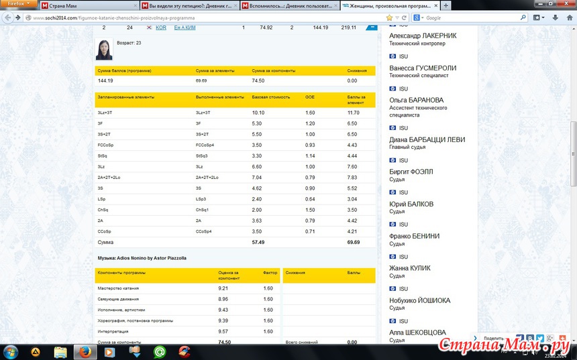Click the address bar URL field
This screenshot has height=360, width=577.
tap(208, 17)
